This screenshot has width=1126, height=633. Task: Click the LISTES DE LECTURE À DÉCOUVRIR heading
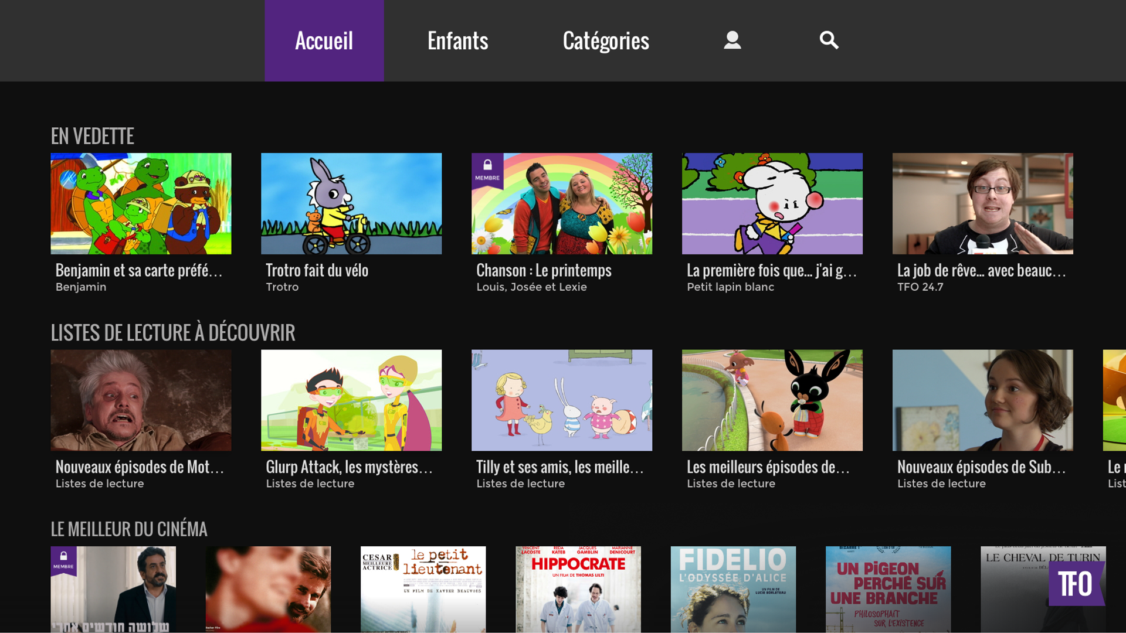tap(173, 332)
